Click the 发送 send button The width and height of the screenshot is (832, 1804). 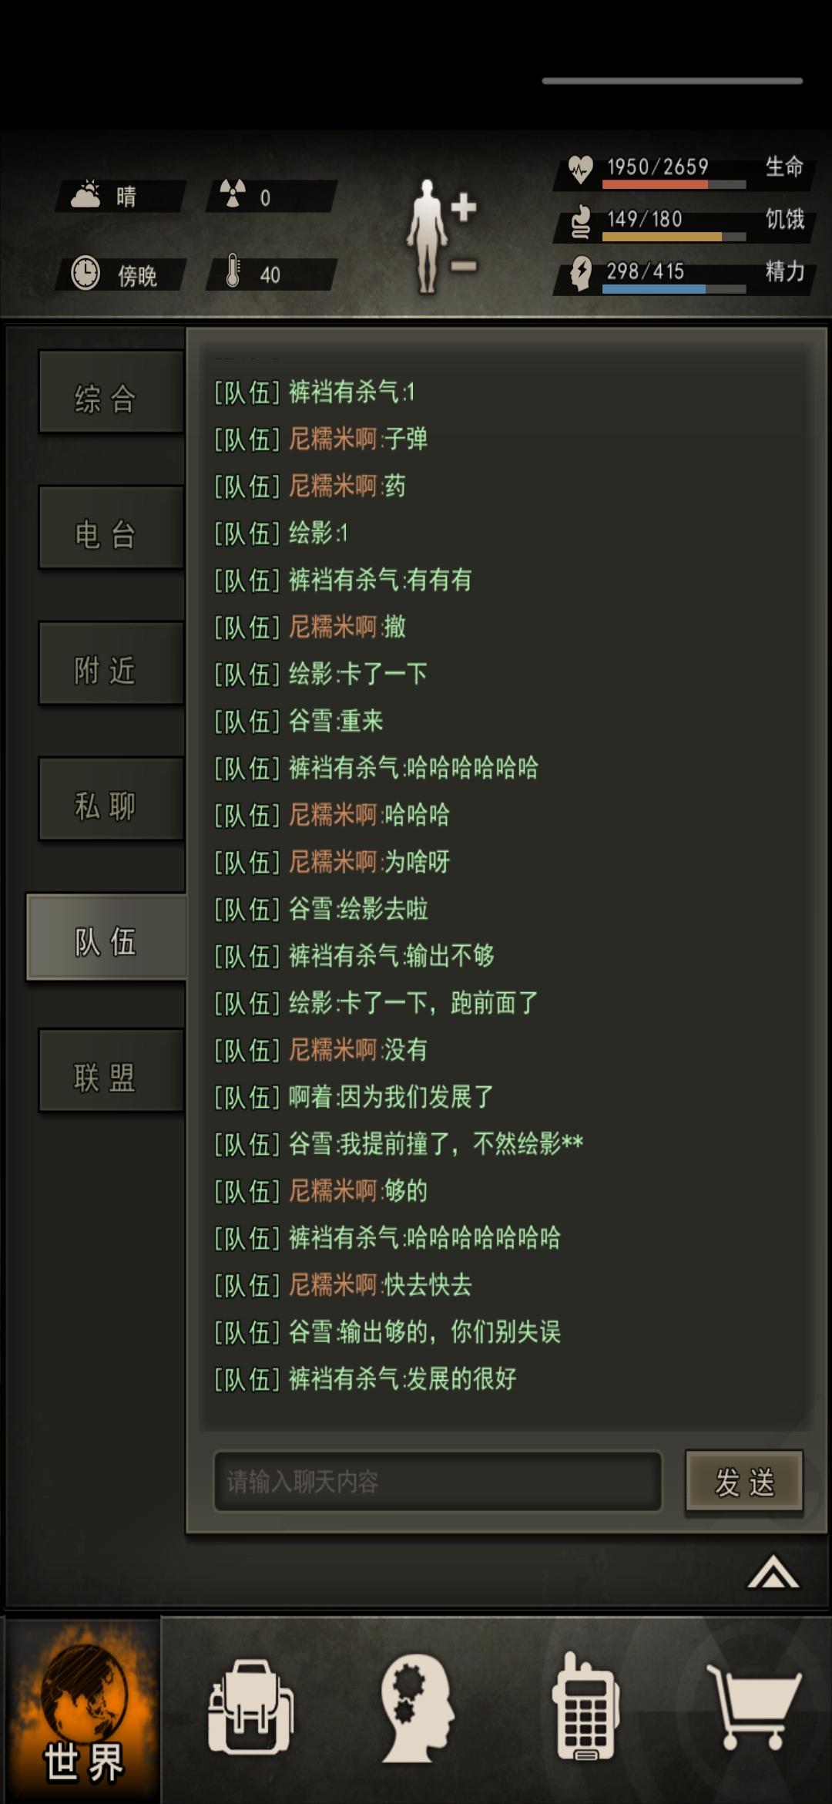point(744,1481)
